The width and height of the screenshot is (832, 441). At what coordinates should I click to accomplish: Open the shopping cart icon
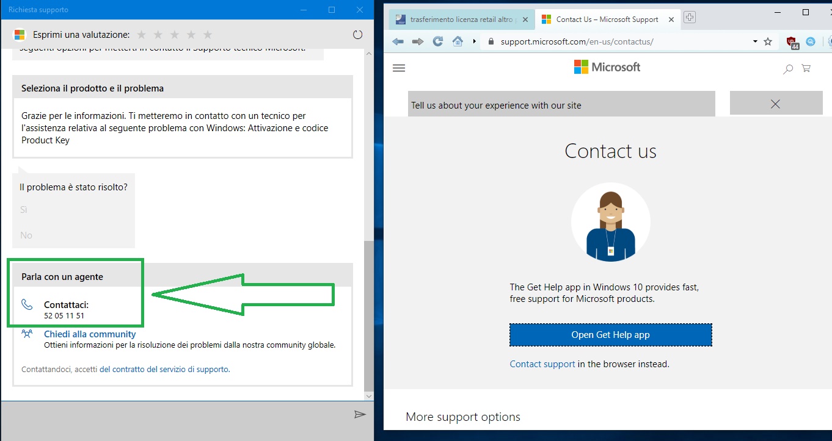pyautogui.click(x=806, y=68)
